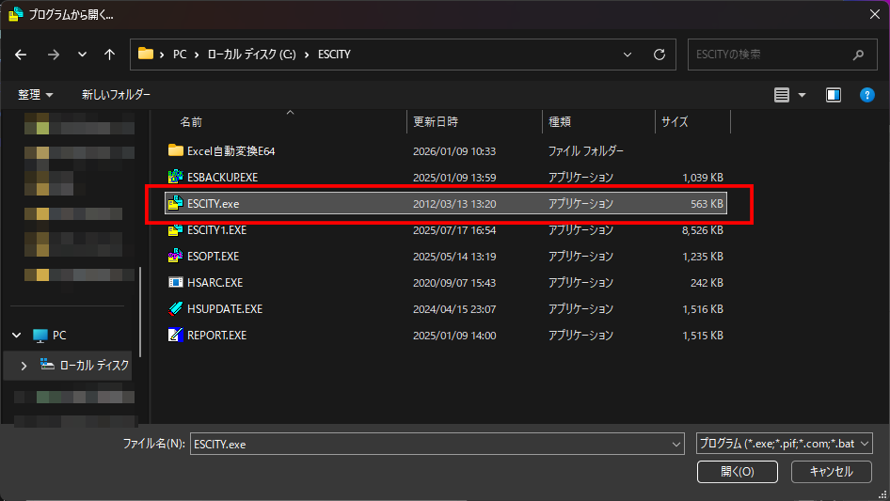
Task: Close the プログラムから開く dialog
Action: 875,14
